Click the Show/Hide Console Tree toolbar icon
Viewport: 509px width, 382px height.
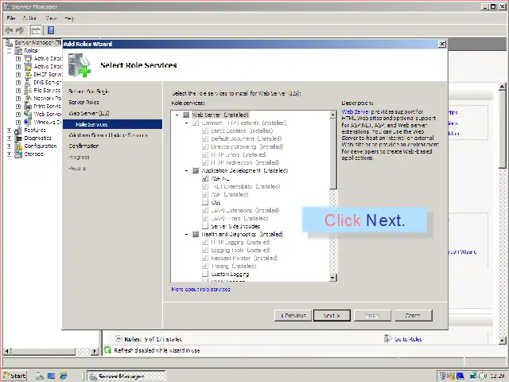tap(36, 30)
